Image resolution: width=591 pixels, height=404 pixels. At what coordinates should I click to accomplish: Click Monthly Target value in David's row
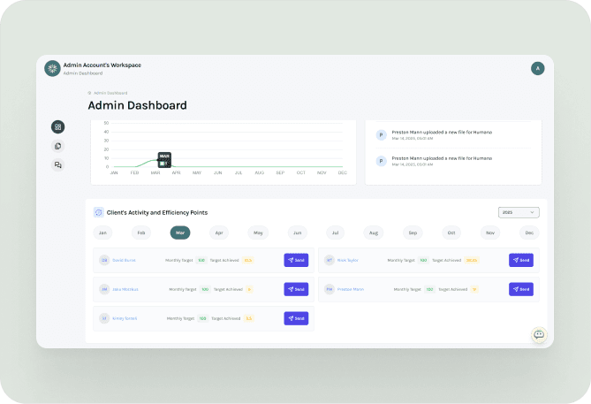coord(201,260)
